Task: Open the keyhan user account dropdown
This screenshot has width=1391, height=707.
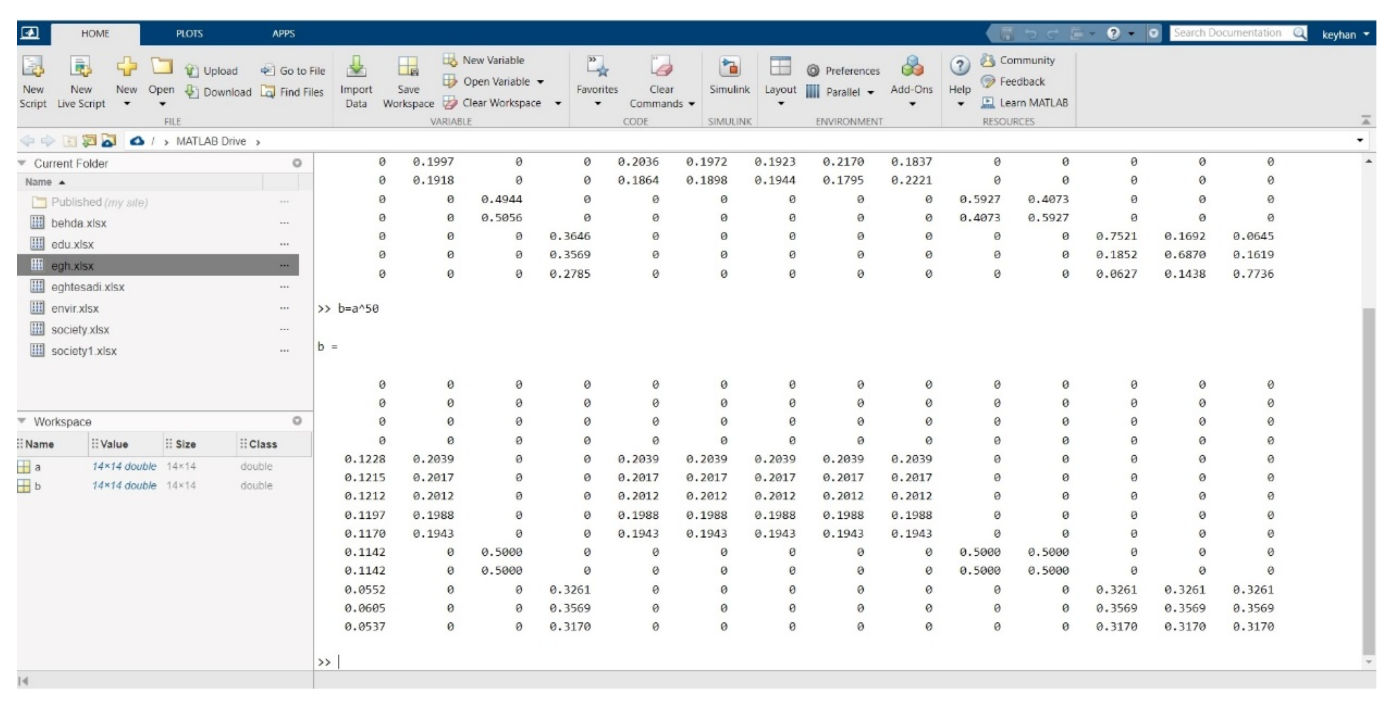Action: (1345, 35)
